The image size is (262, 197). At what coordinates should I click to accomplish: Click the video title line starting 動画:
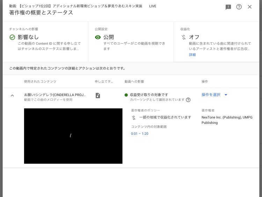76,6
